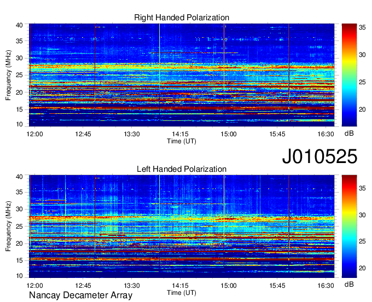Click the 30 MHz tick label on the top plot
This screenshot has height=302, width=372.
pos(19,58)
